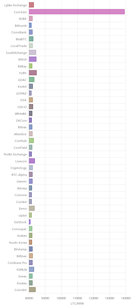Select the Lykke Exchange bar
The height and width of the screenshot is (308, 131).
point(31,5)
